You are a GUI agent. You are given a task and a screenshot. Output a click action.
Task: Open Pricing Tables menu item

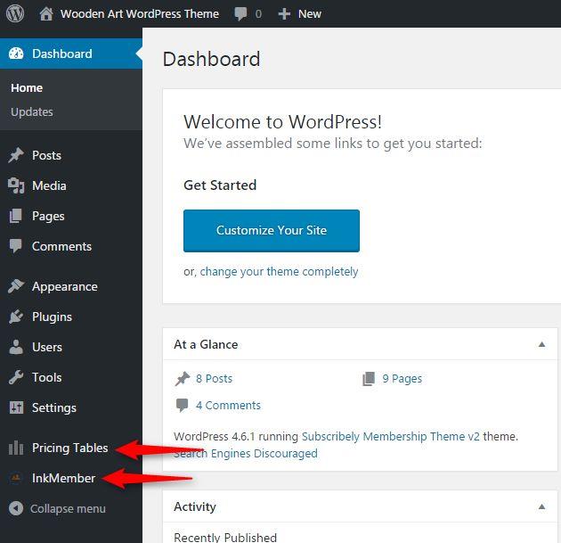click(70, 448)
